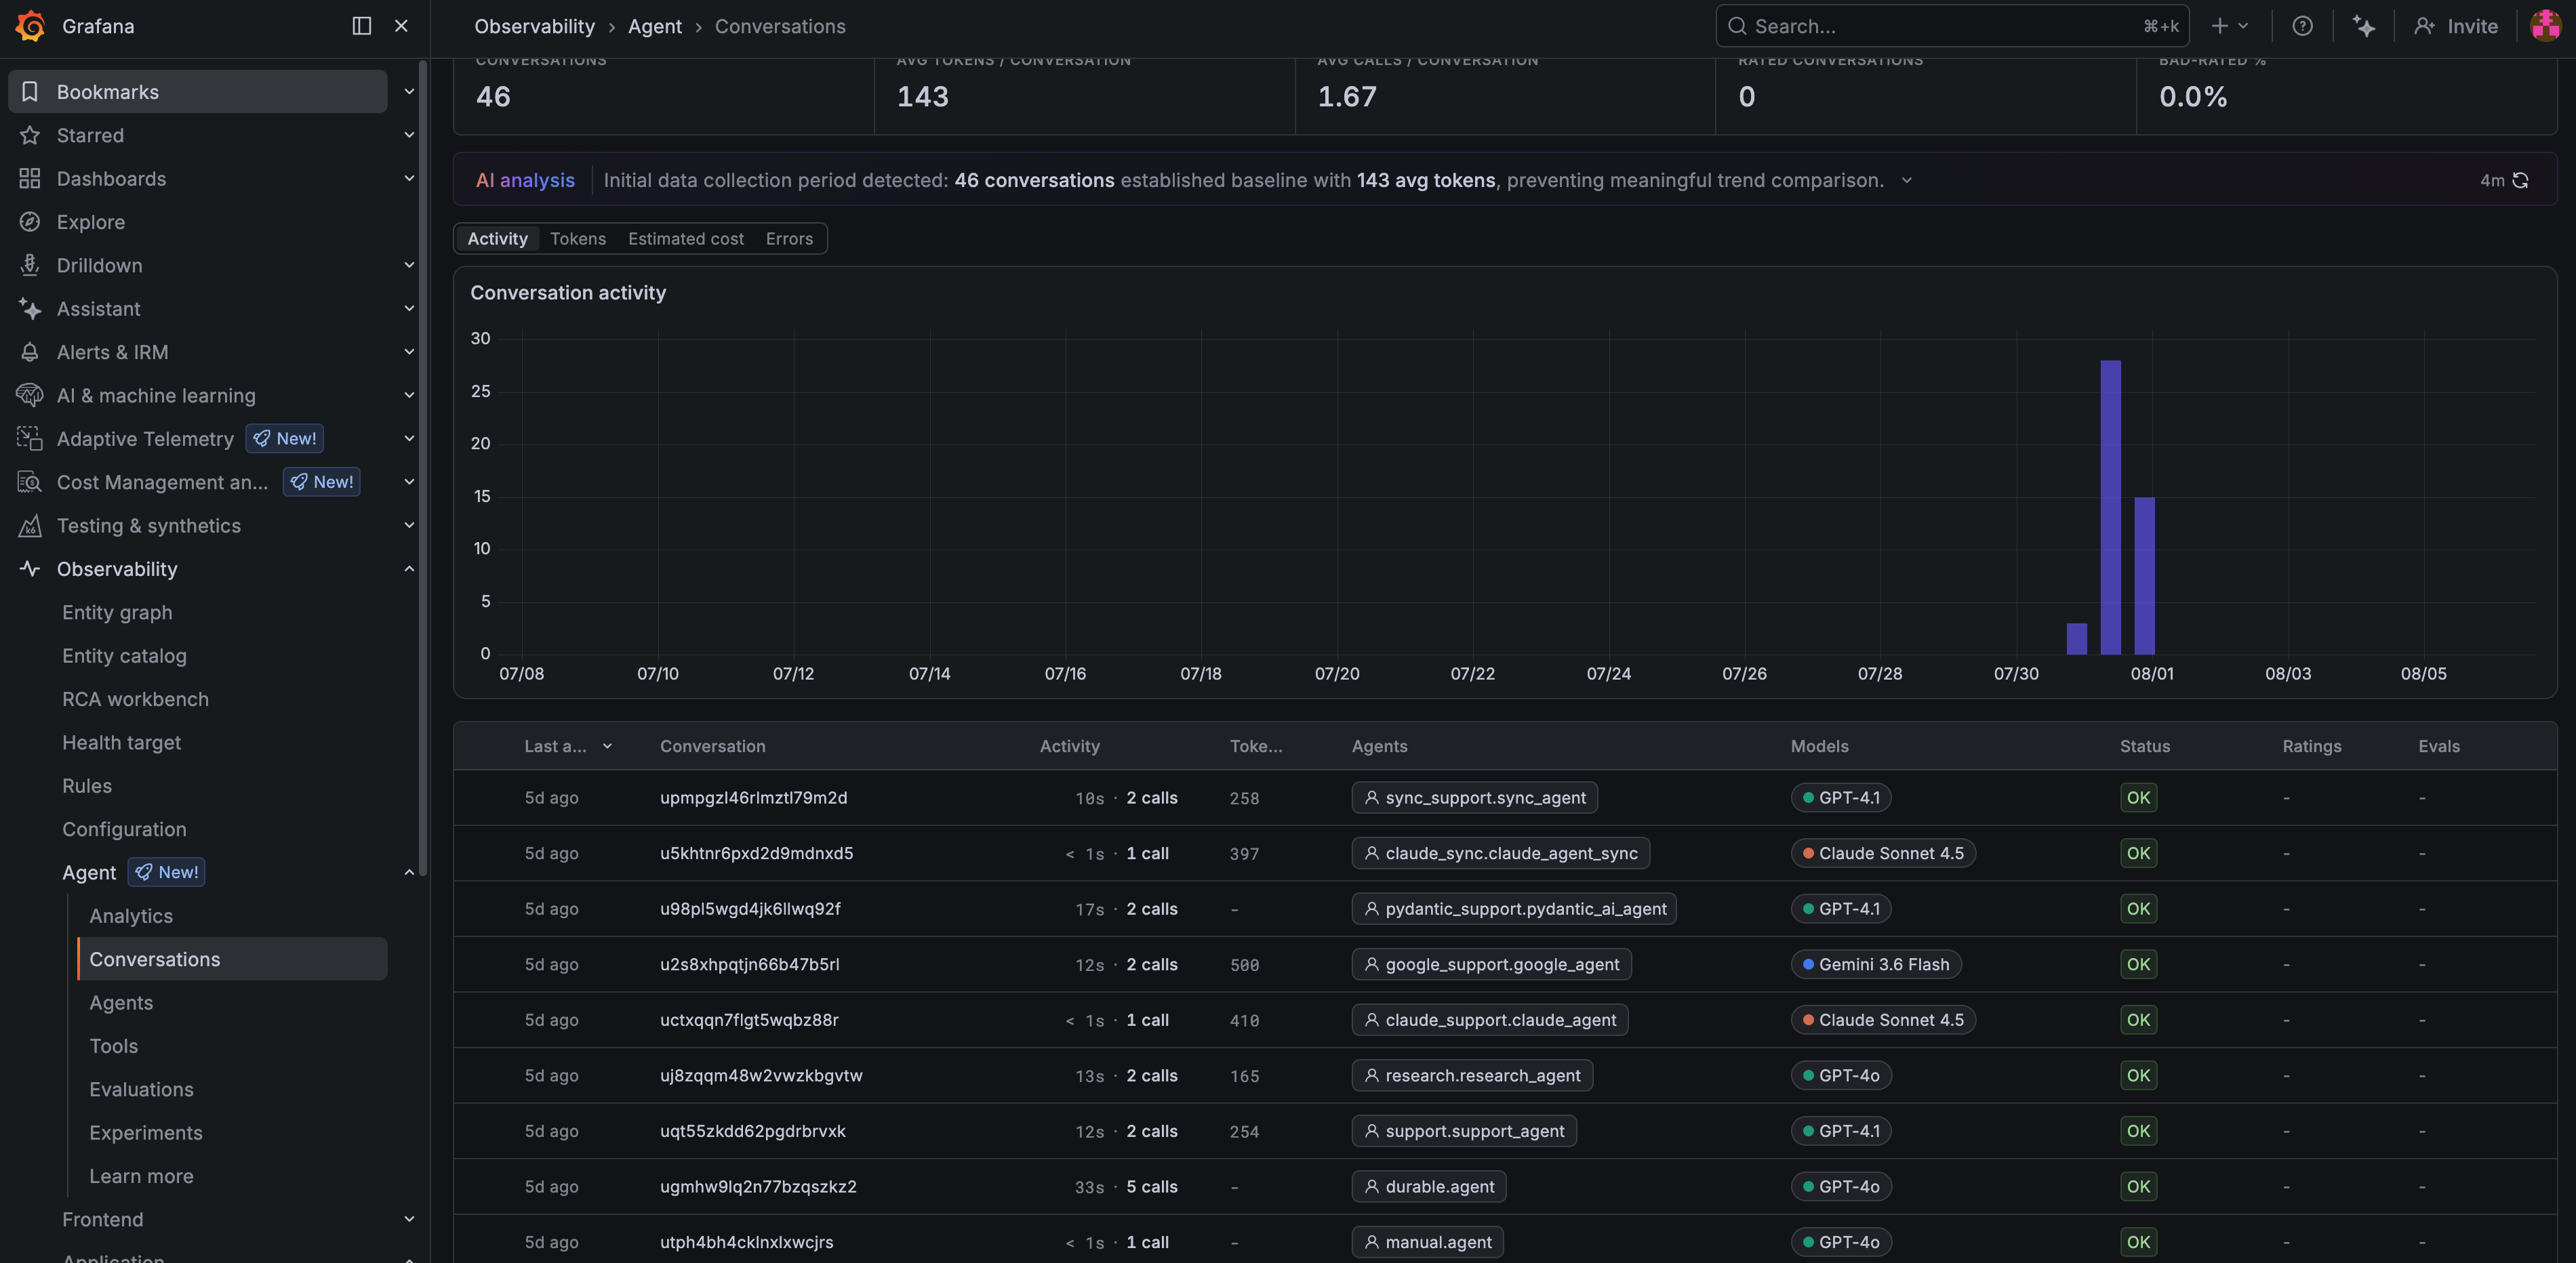Image resolution: width=2576 pixels, height=1263 pixels.
Task: Click the Cost Management icon
Action: coord(30,482)
